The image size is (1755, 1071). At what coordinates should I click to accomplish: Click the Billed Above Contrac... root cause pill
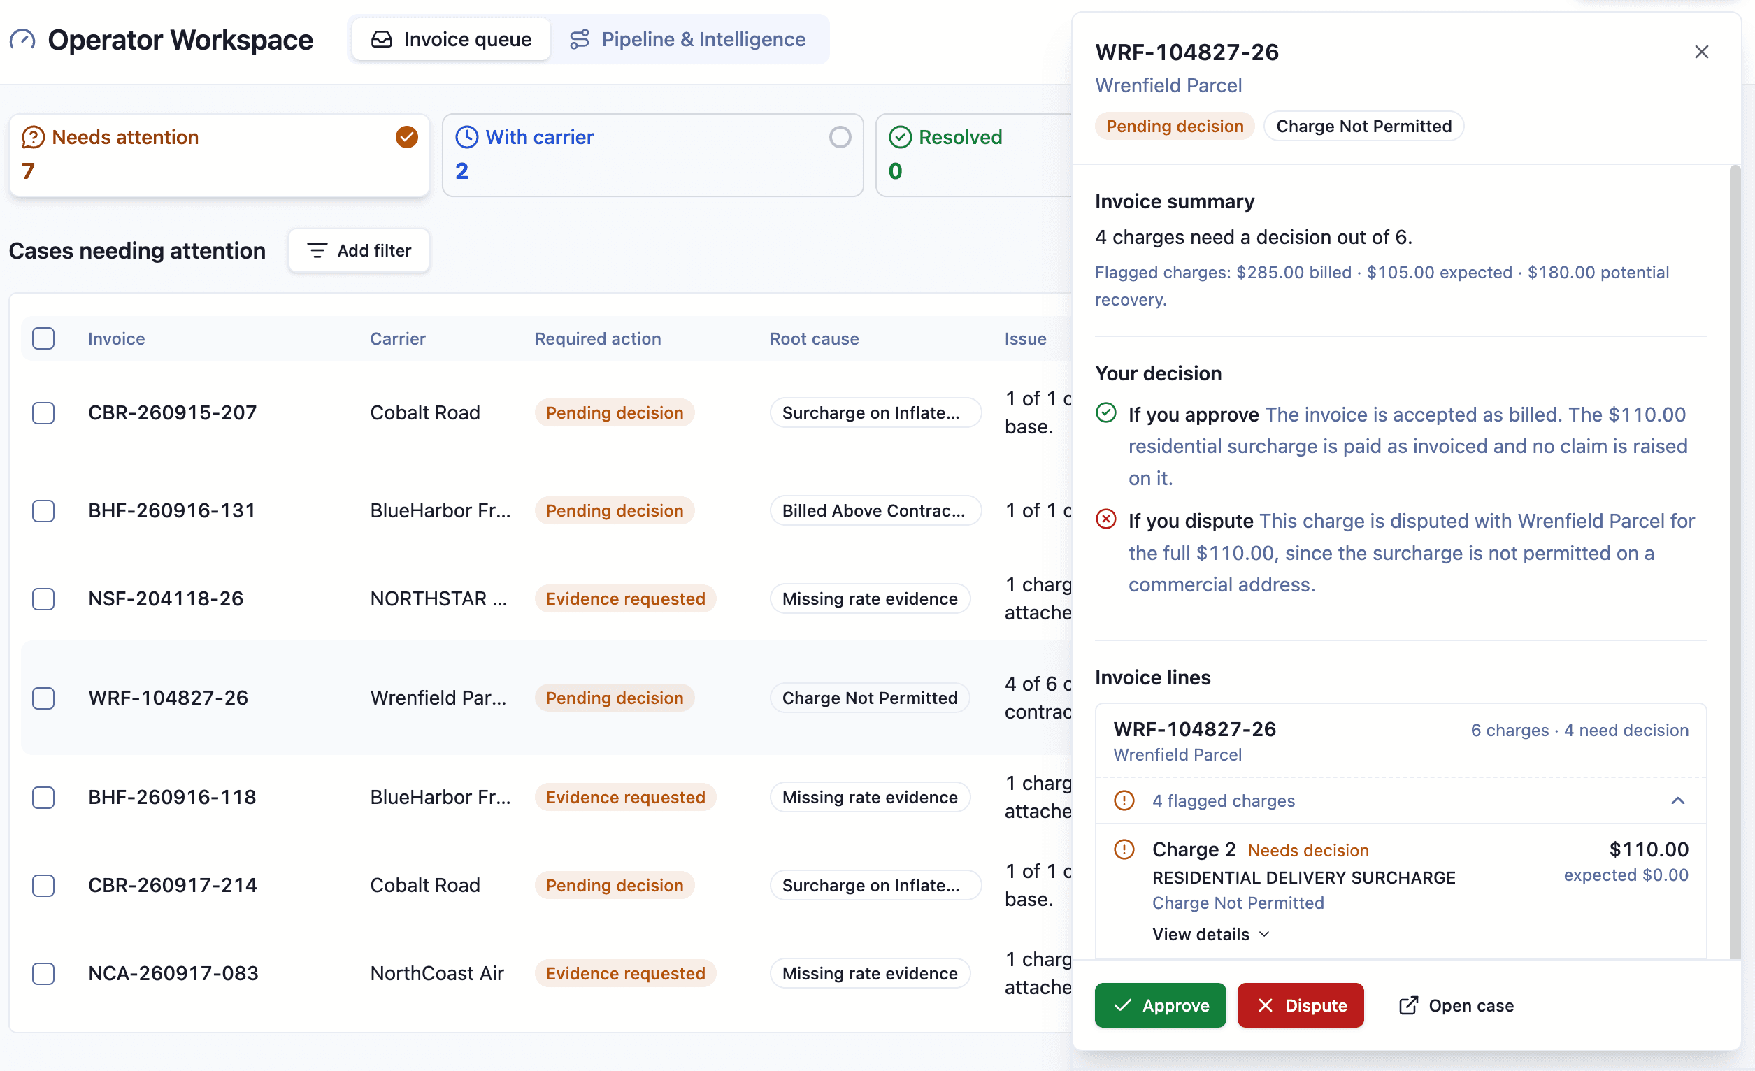tap(875, 510)
